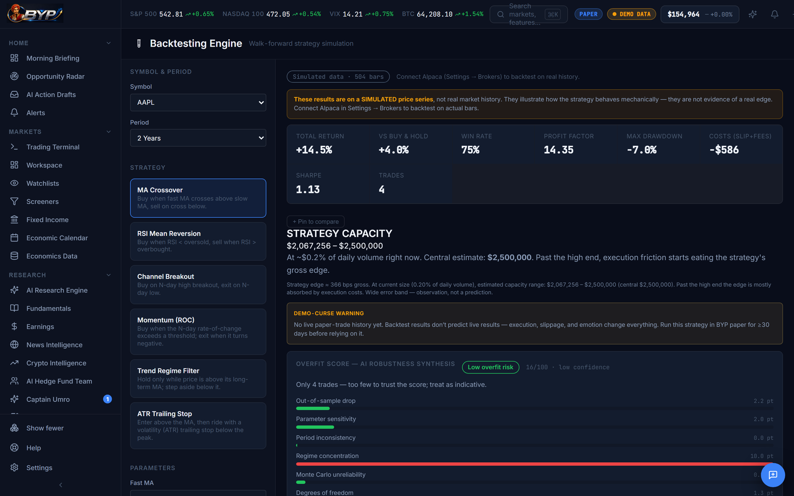This screenshot has height=496, width=794.
Task: Collapse the HOME section chevron
Action: click(109, 43)
